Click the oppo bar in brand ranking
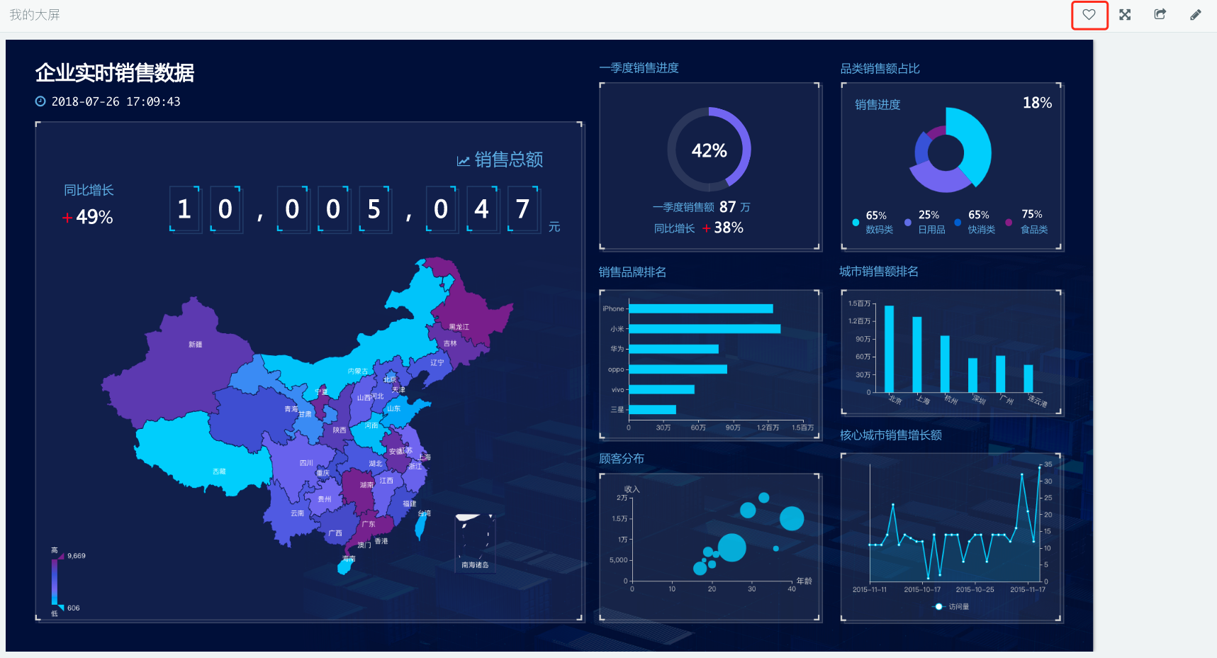 tap(678, 369)
